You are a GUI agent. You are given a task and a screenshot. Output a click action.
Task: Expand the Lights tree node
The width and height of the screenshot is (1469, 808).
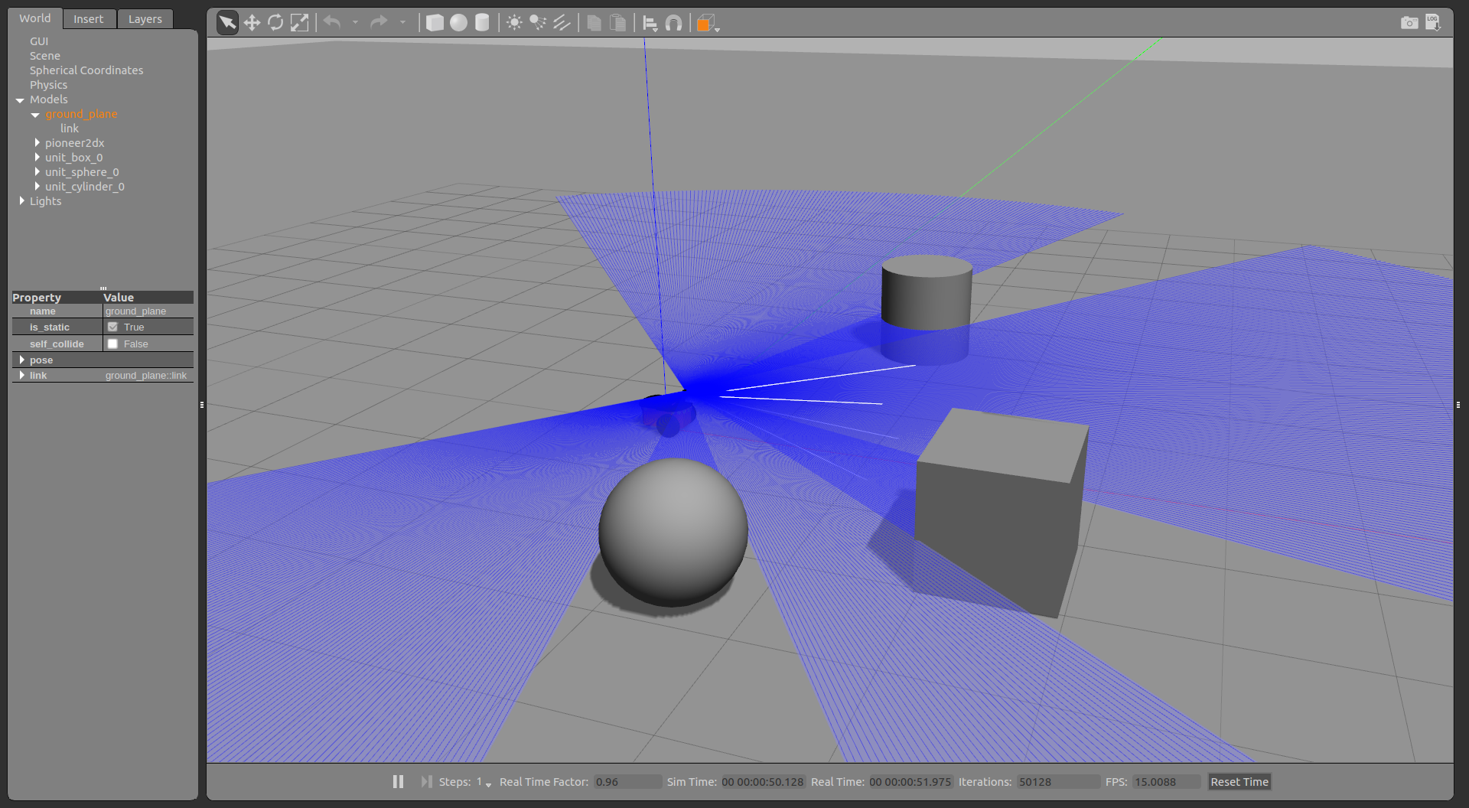coord(21,201)
